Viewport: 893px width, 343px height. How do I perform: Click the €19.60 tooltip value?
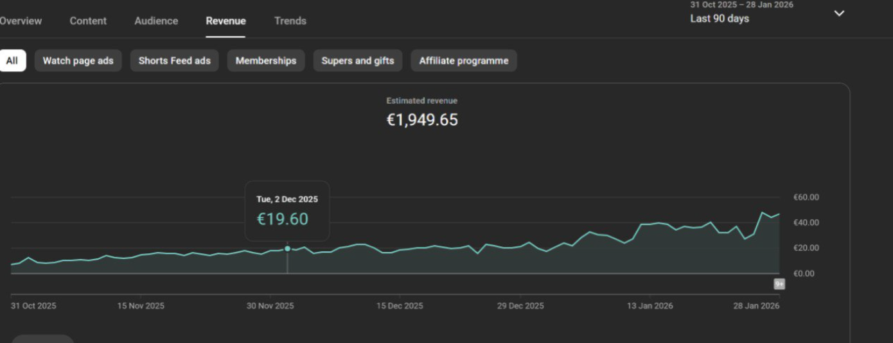click(x=283, y=219)
